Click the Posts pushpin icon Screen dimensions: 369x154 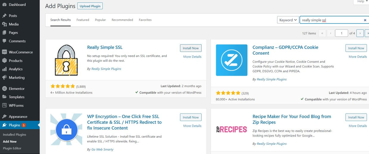point(4,16)
